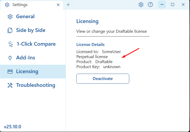
Task: Click the 1-Click Compare cursor icon
Action: pos(10,44)
